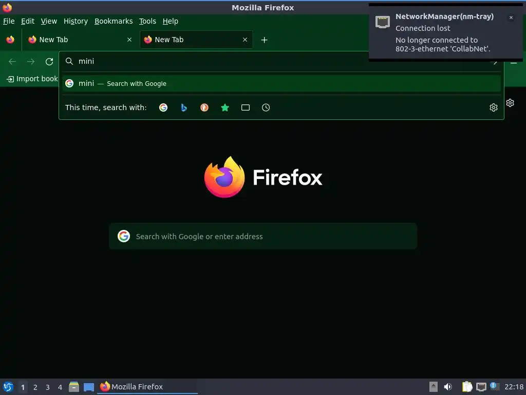
Task: Select 'mini — Search with Google' suggestion
Action: pos(281,83)
